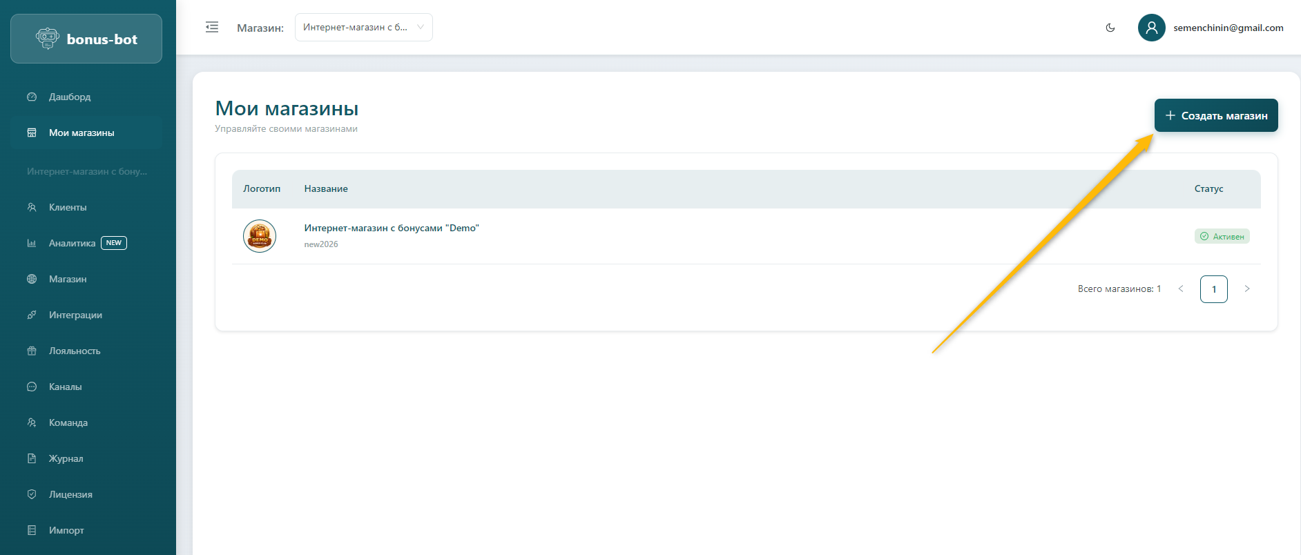Open the Каналы chat bubble icon
This screenshot has height=555, width=1301.
click(x=32, y=387)
